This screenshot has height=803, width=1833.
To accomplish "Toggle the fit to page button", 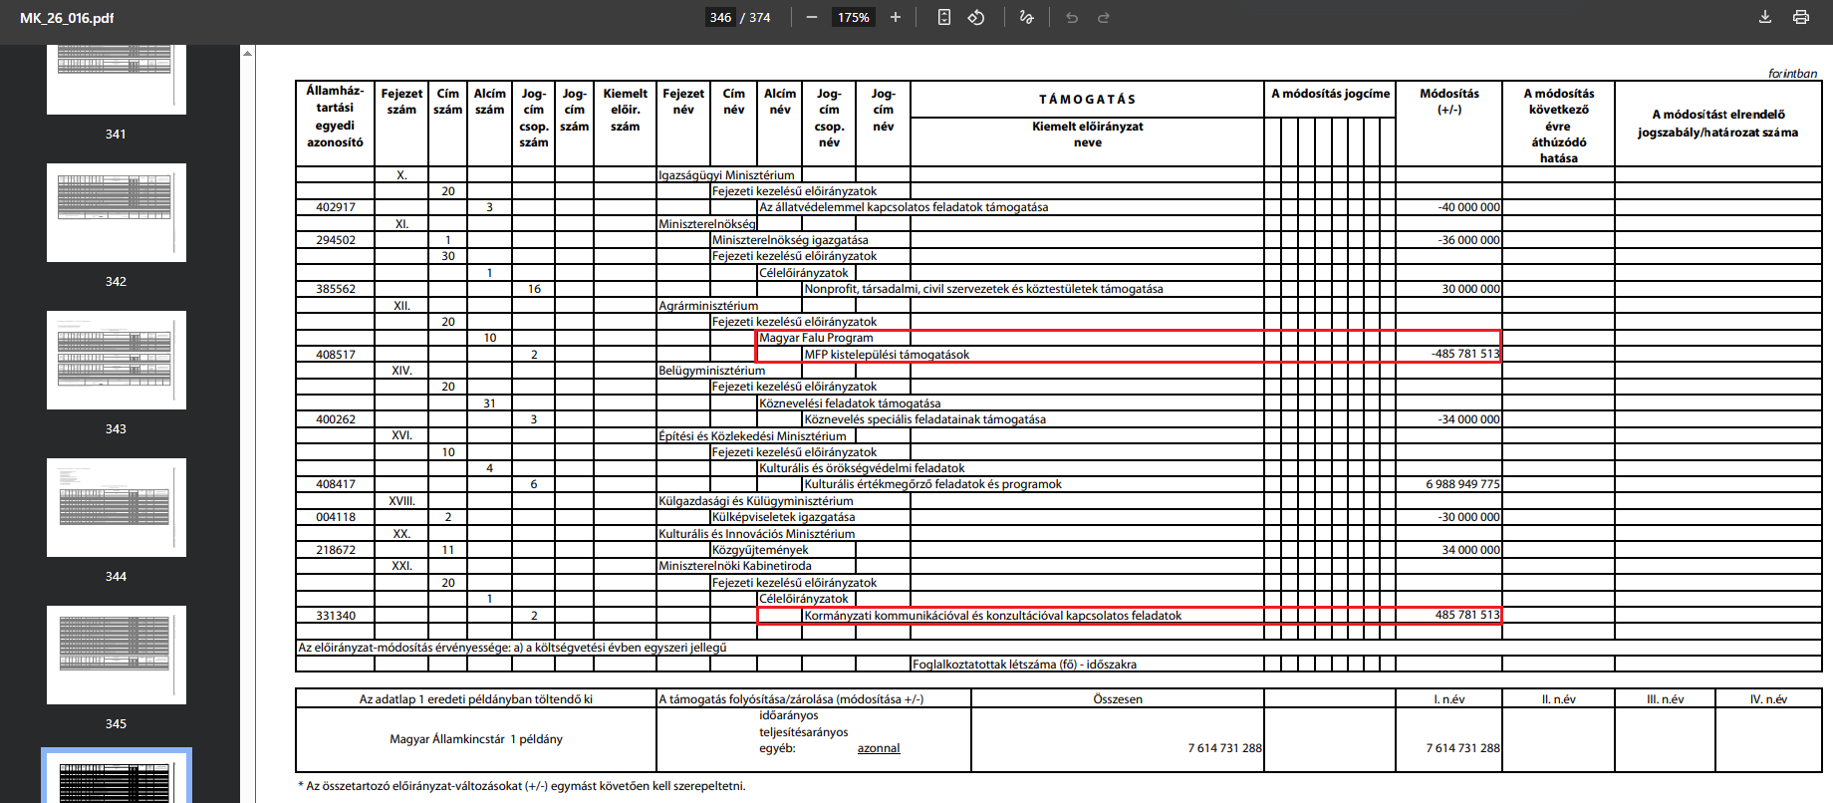I will [x=944, y=18].
